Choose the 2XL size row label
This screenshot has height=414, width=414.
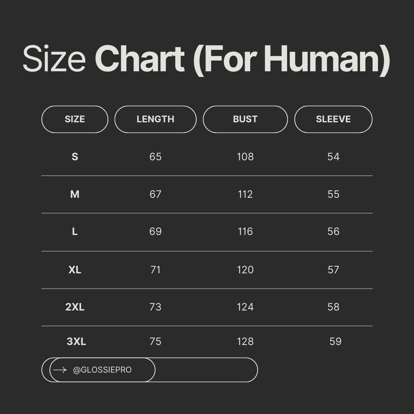[x=75, y=307]
